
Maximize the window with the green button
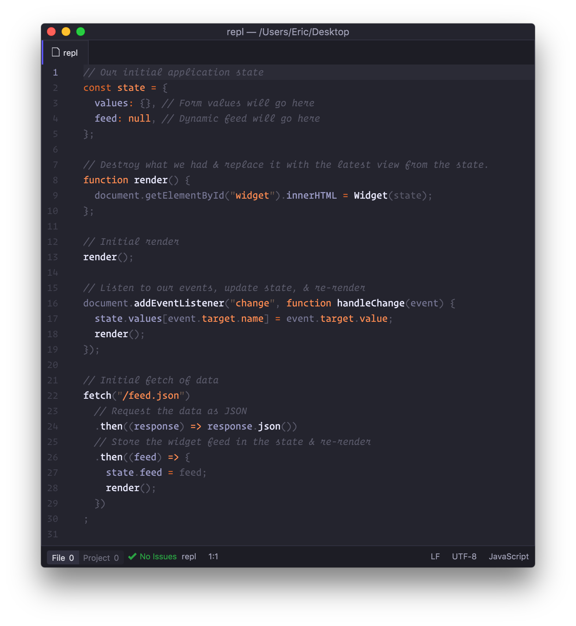pos(81,32)
